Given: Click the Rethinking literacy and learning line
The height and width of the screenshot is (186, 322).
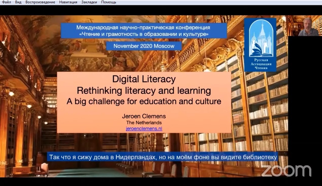Looking at the screenshot, I should point(144,90).
